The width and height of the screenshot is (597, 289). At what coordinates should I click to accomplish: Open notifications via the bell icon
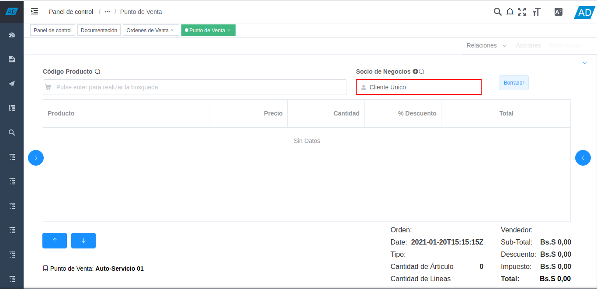coord(510,12)
